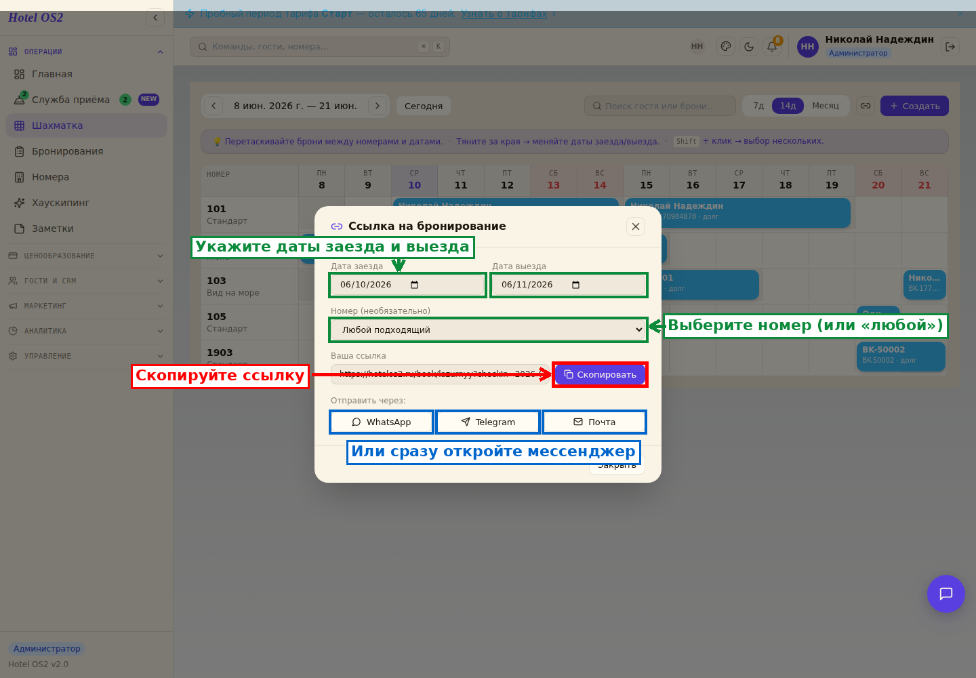Click the logout icon next to profile
Screen dimensions: 976x678
coord(950,47)
